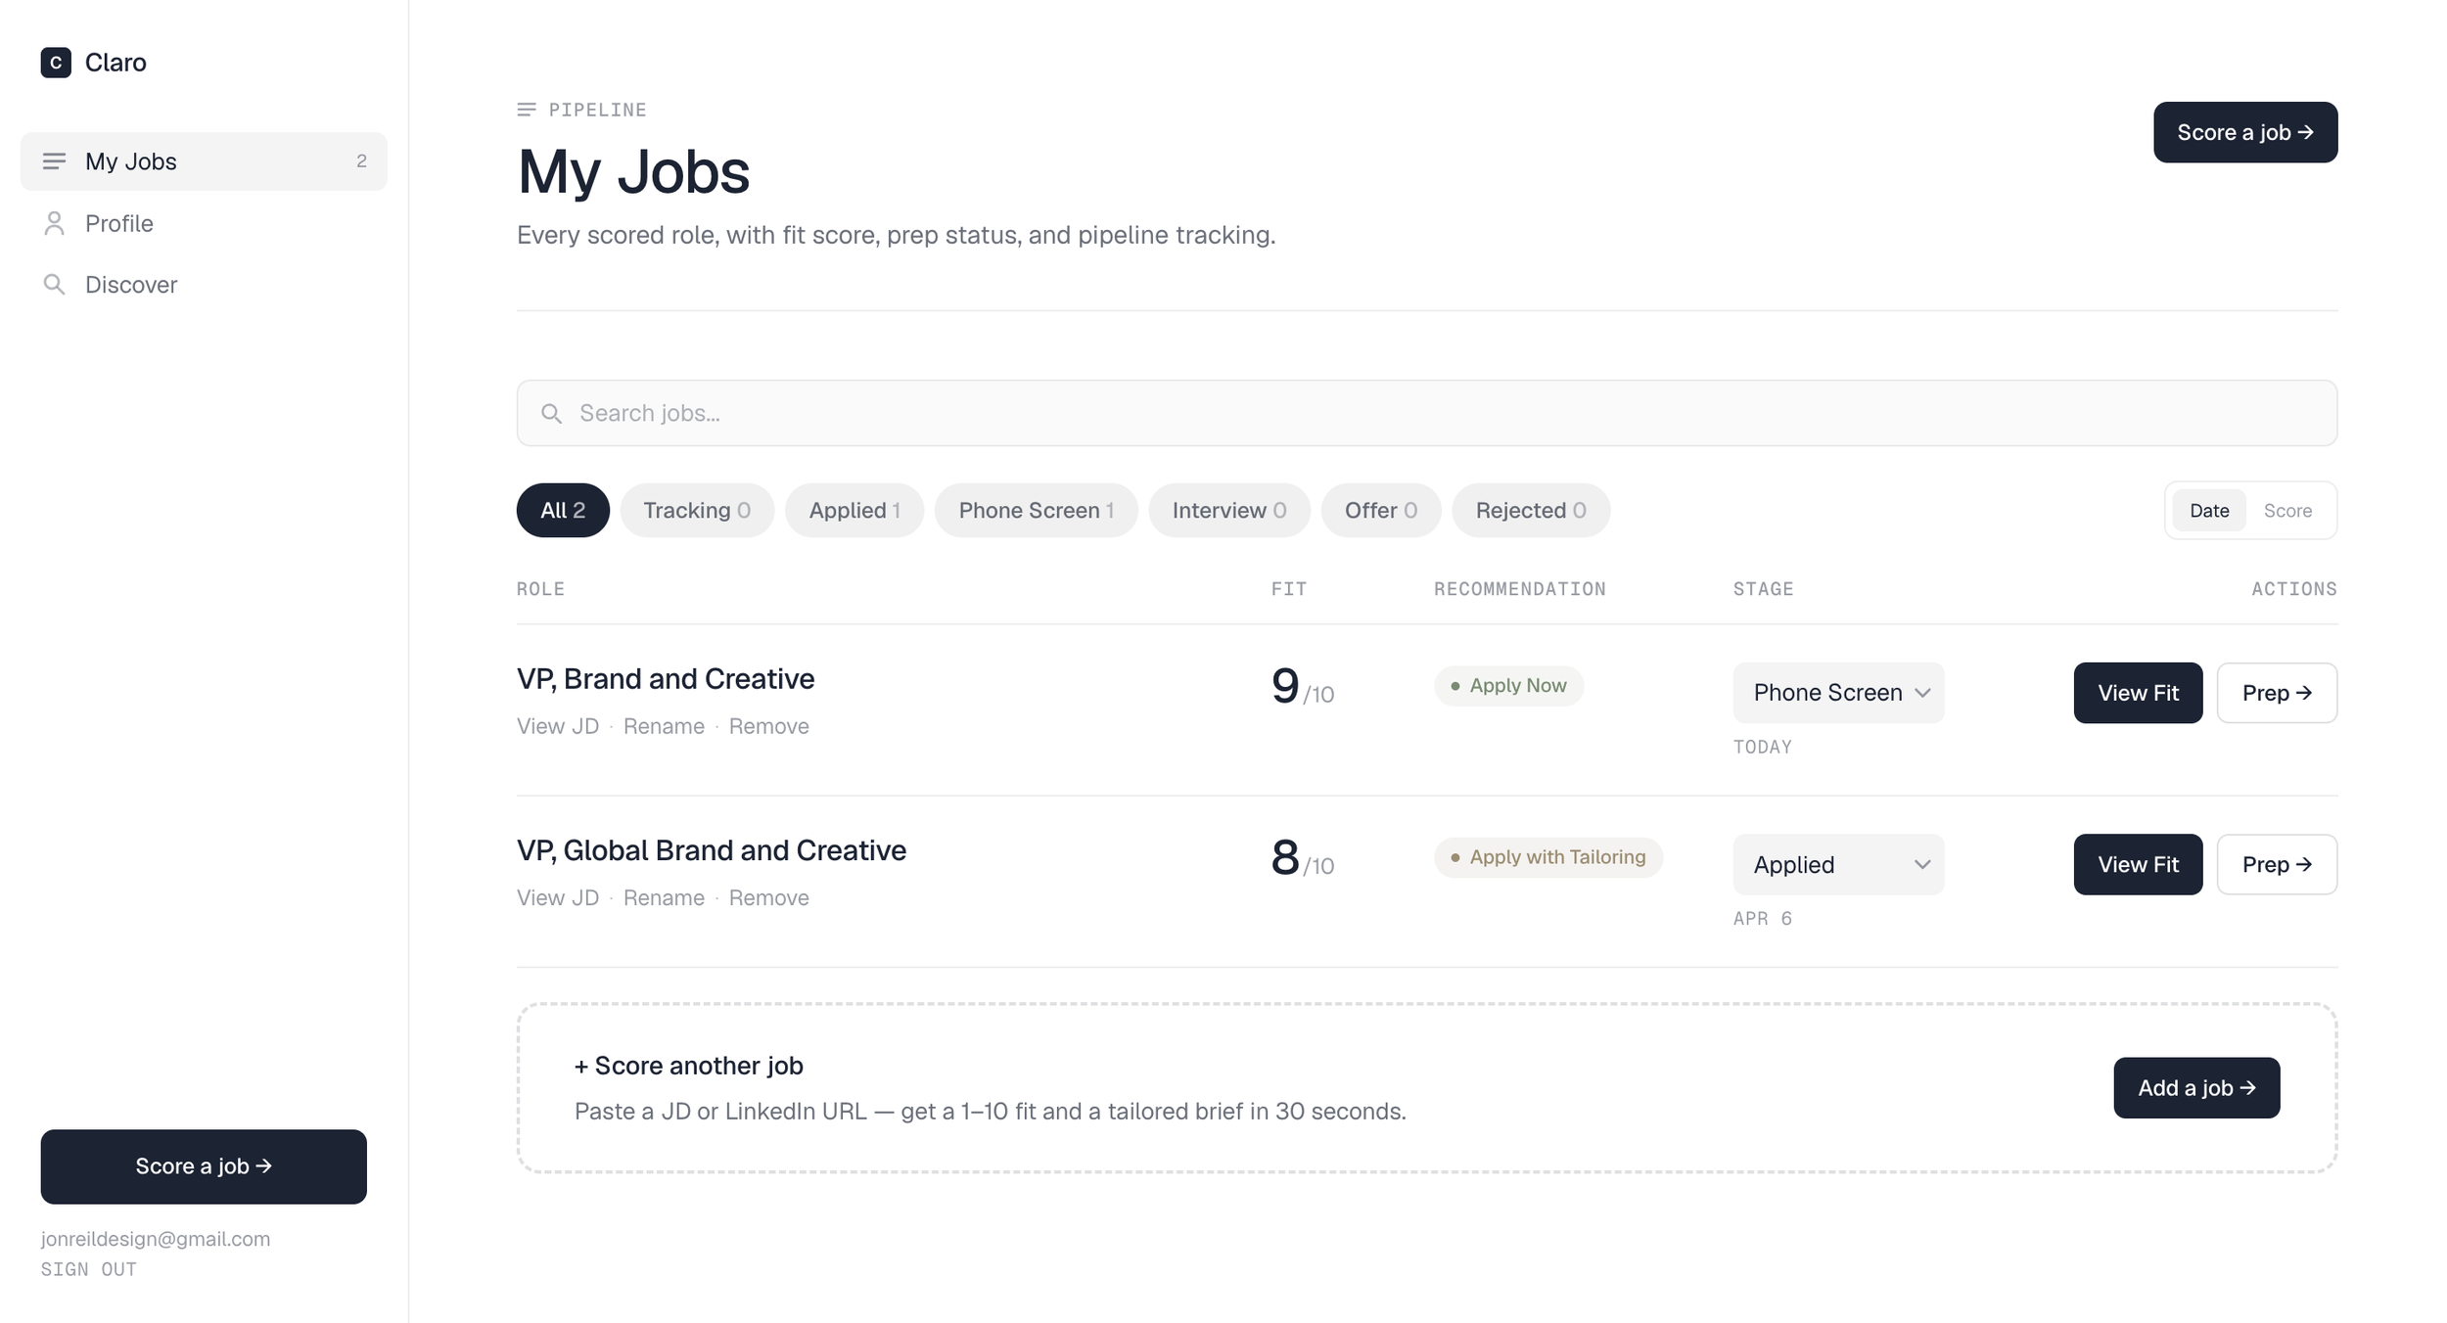The width and height of the screenshot is (2447, 1323).
Task: Click the Profile person icon
Action: point(54,223)
